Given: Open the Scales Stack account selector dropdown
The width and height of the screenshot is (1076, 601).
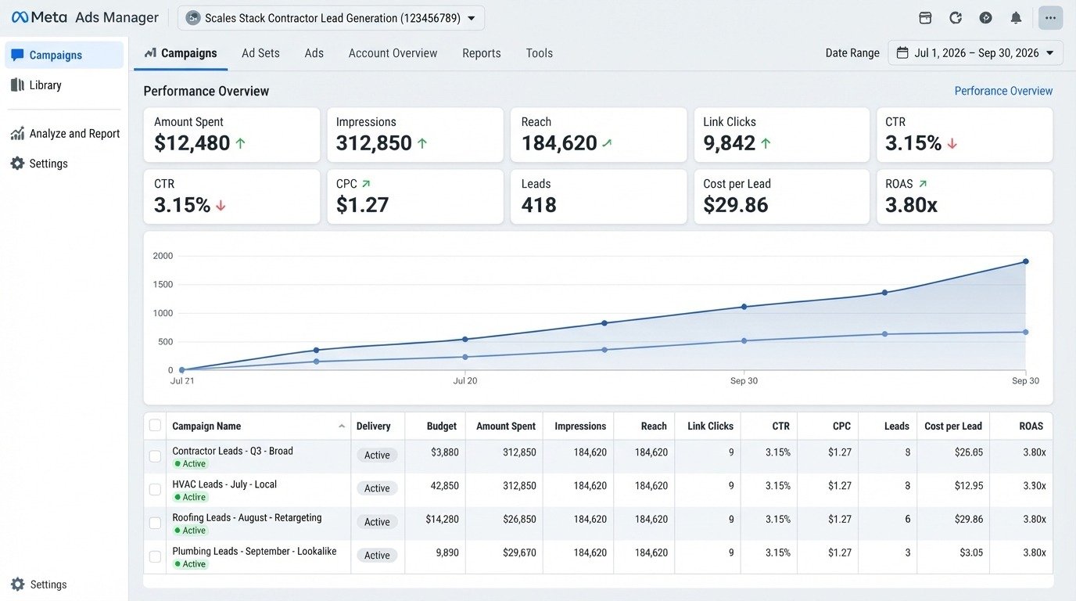Looking at the screenshot, I should click(331, 18).
